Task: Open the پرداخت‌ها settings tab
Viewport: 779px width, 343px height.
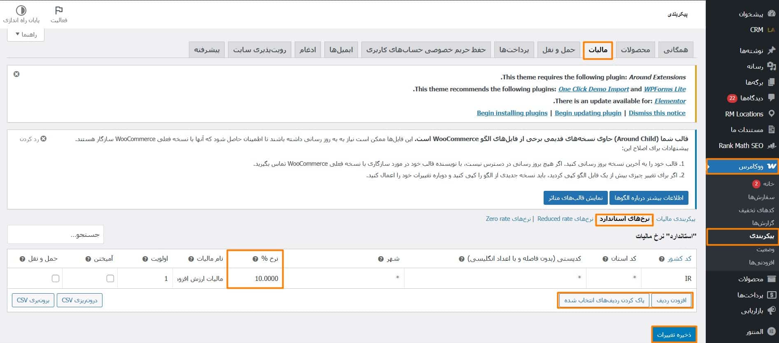Action: pos(514,50)
